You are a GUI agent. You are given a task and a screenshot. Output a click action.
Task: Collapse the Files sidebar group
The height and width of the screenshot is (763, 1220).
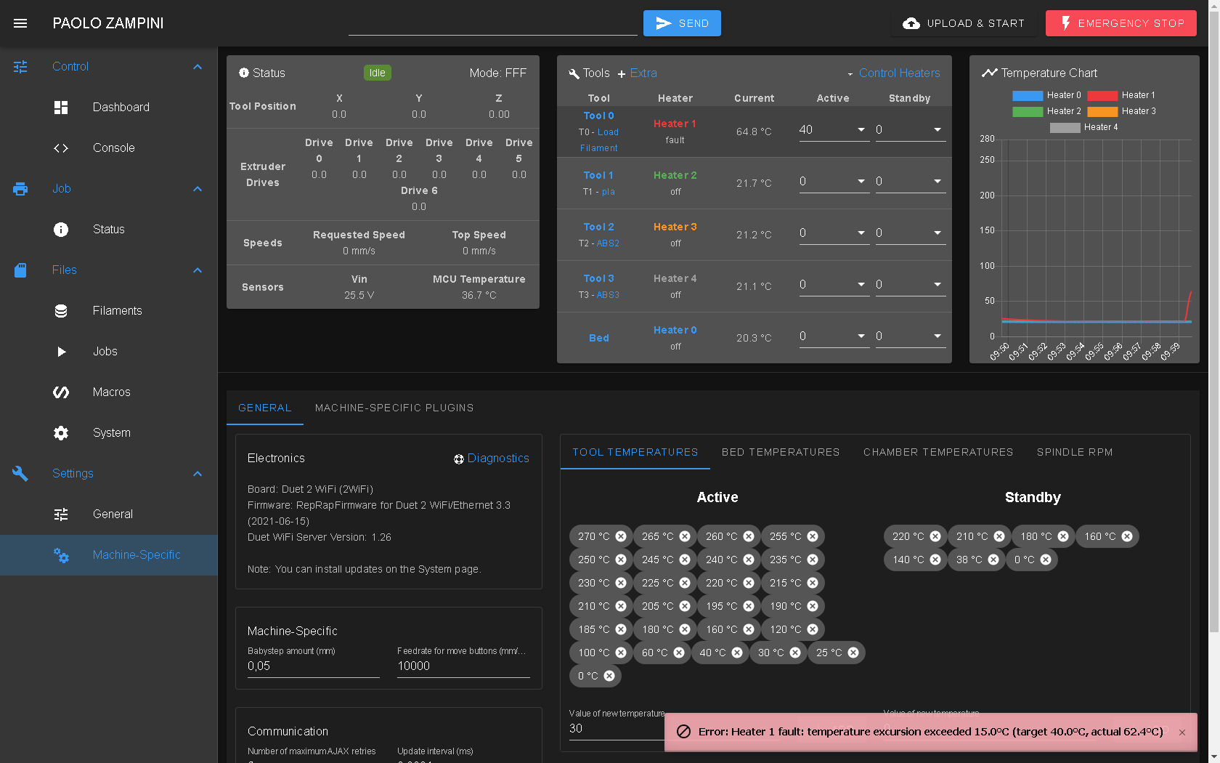198,270
